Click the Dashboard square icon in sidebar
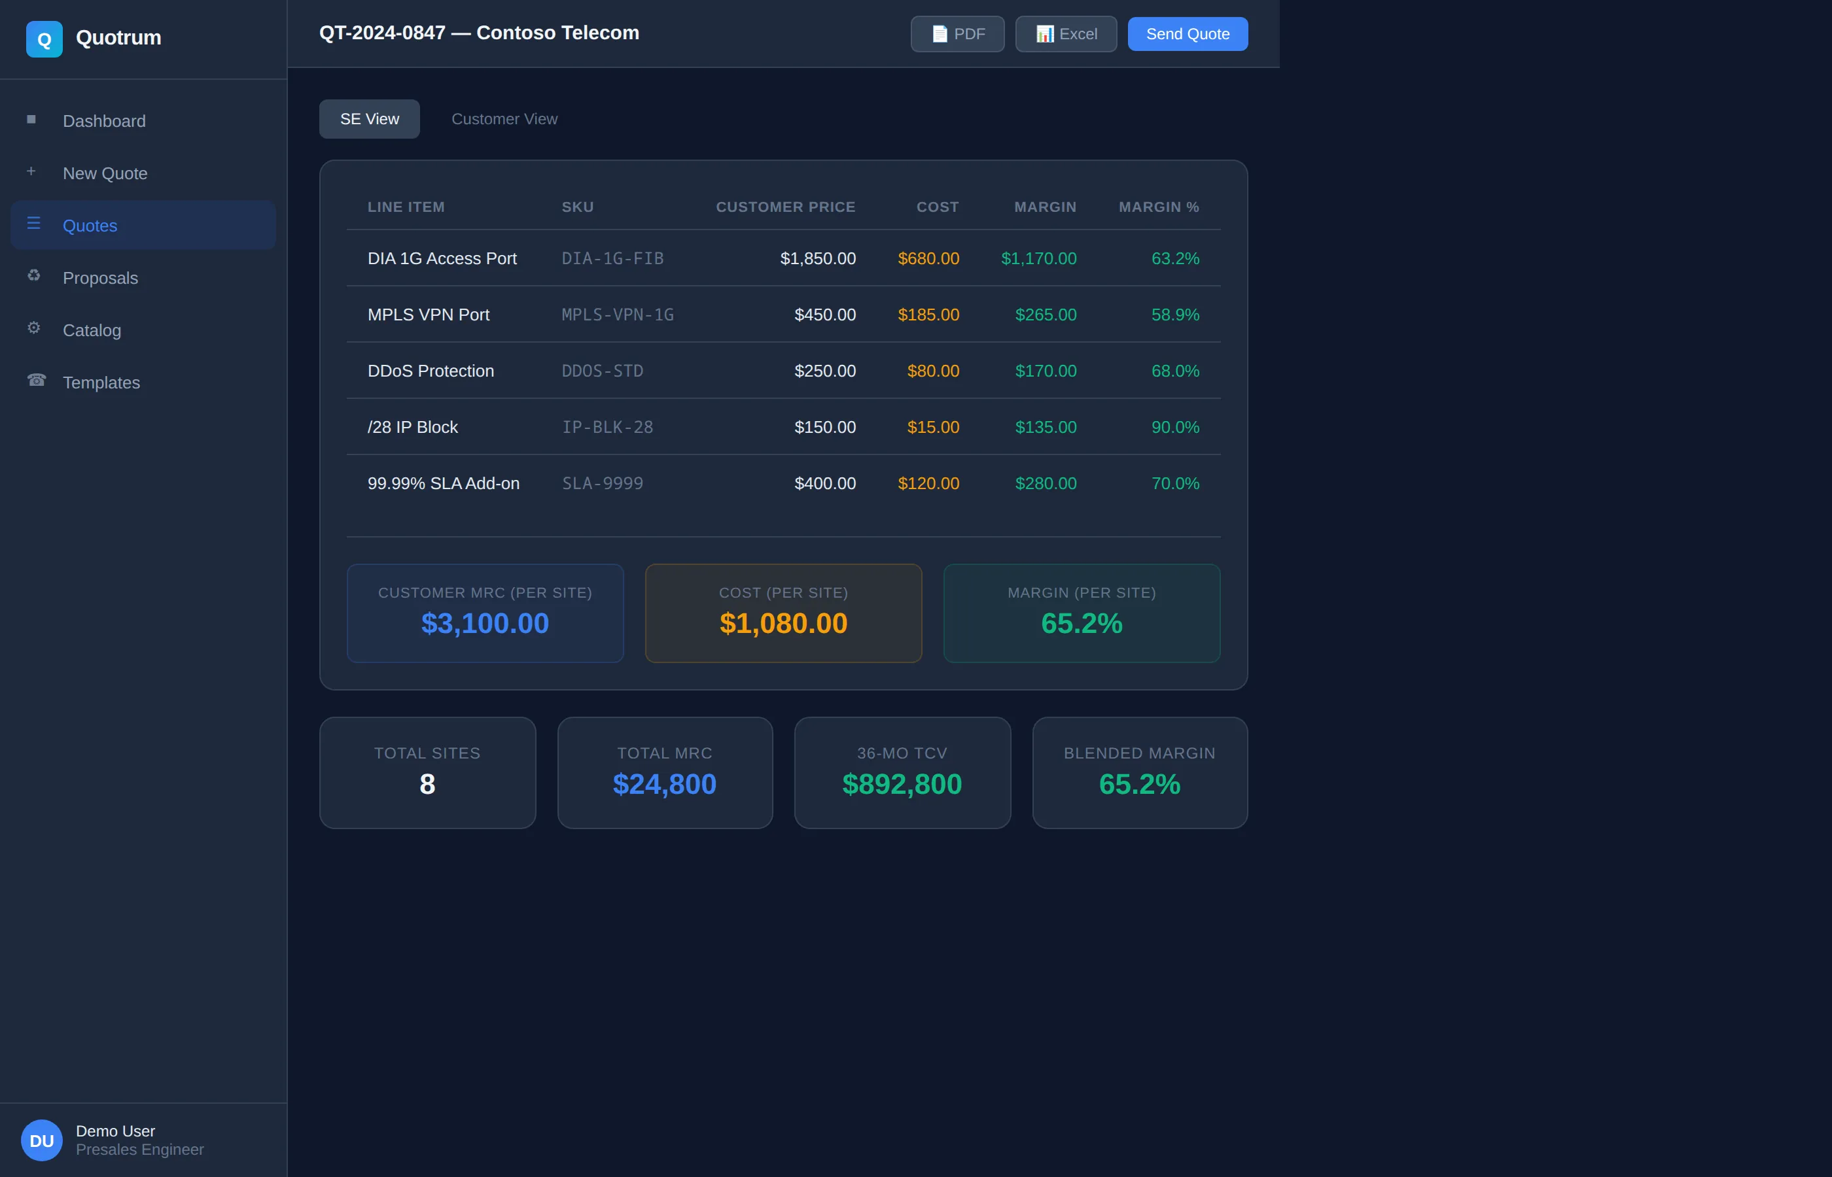Image resolution: width=1832 pixels, height=1177 pixels. [31, 119]
